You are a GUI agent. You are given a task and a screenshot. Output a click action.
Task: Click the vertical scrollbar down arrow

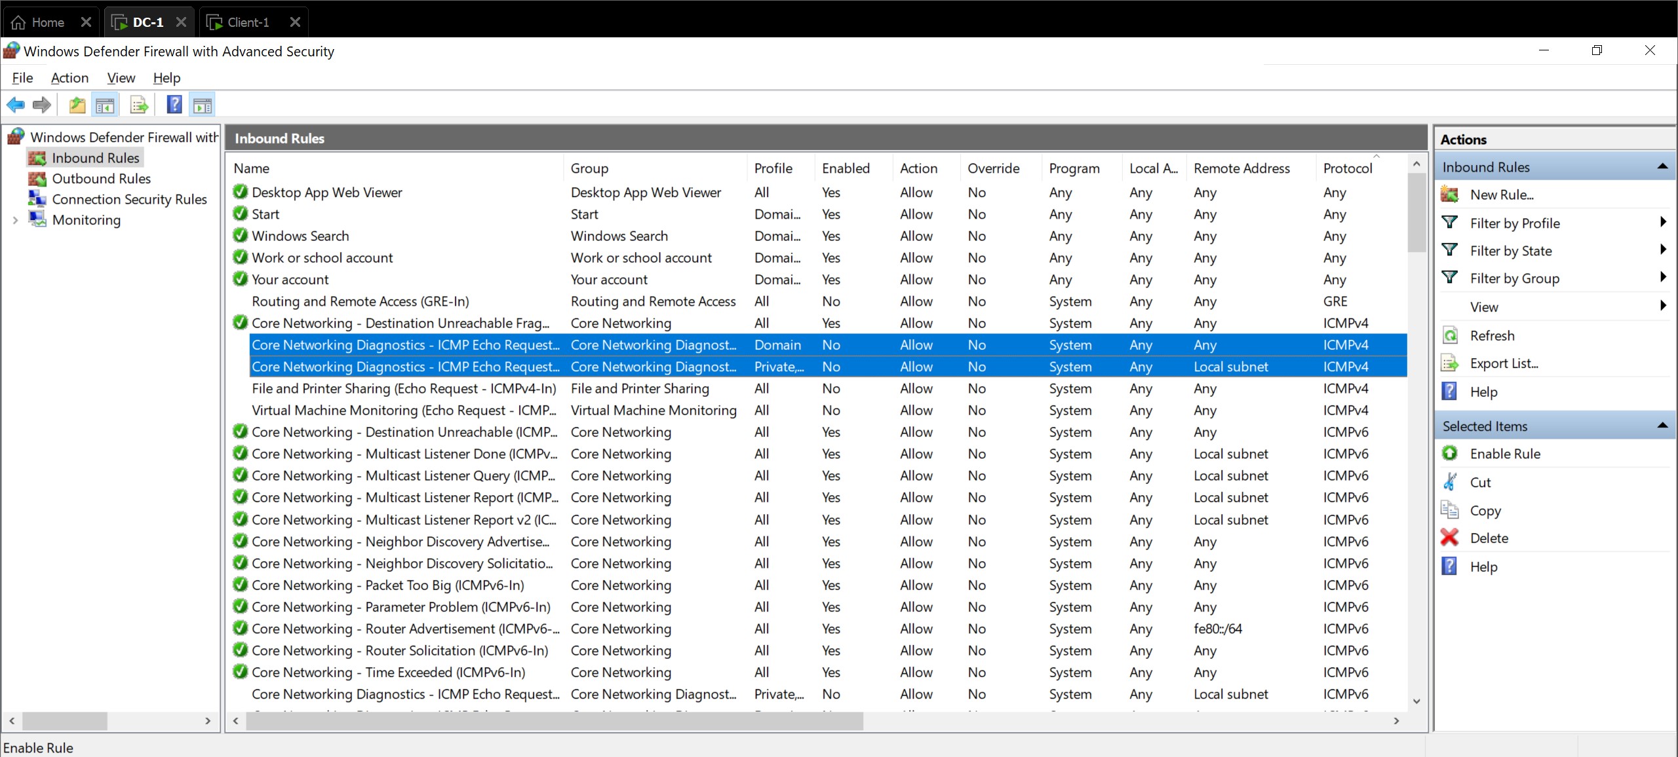[1416, 701]
